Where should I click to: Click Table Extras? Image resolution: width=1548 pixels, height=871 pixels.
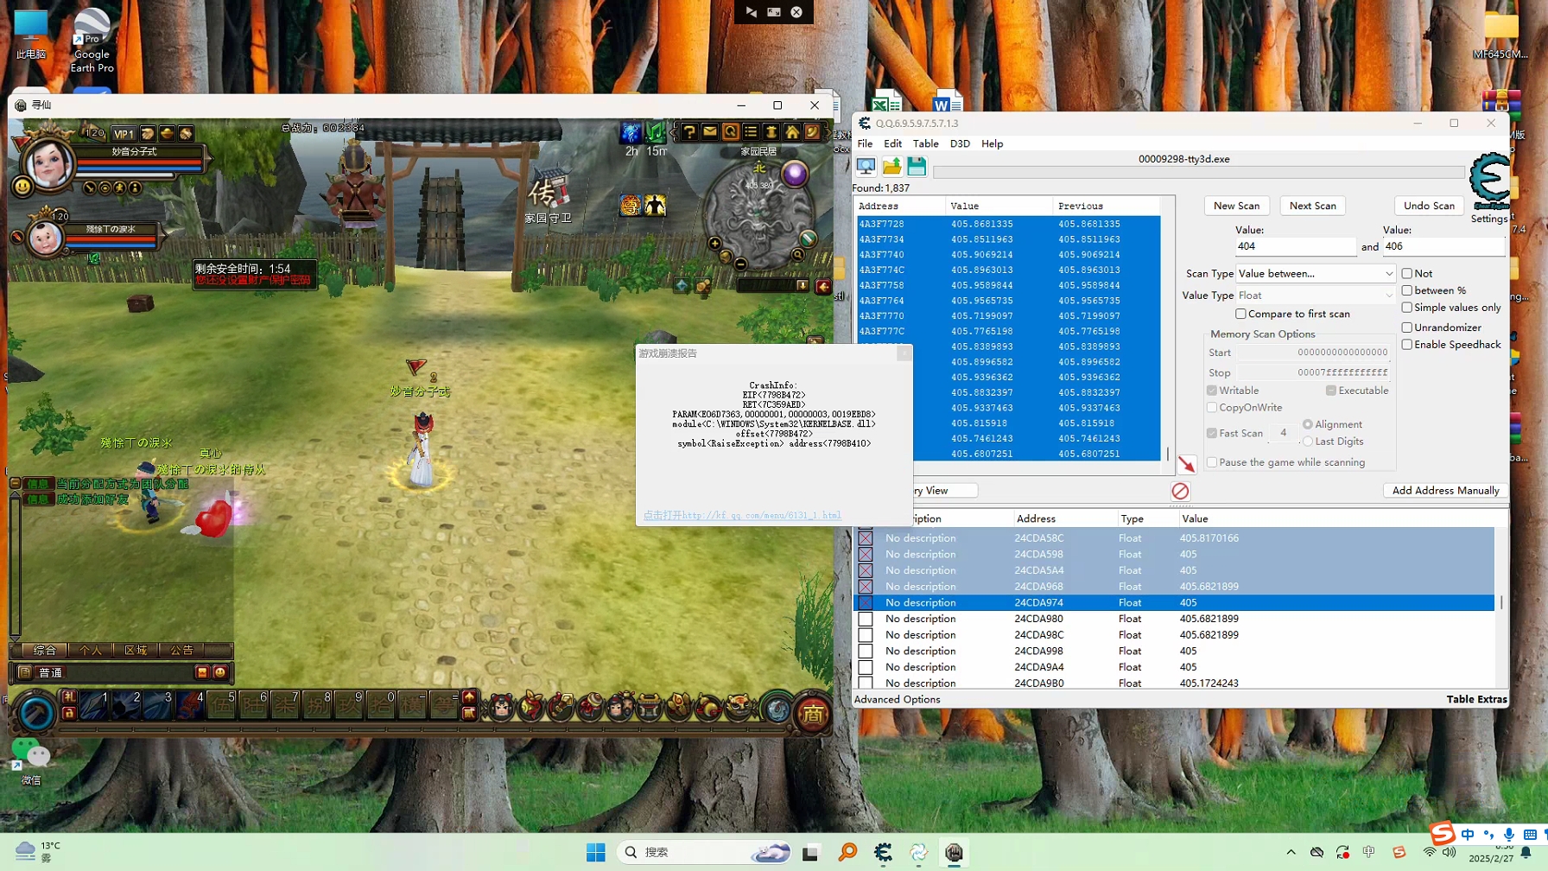pyautogui.click(x=1476, y=699)
